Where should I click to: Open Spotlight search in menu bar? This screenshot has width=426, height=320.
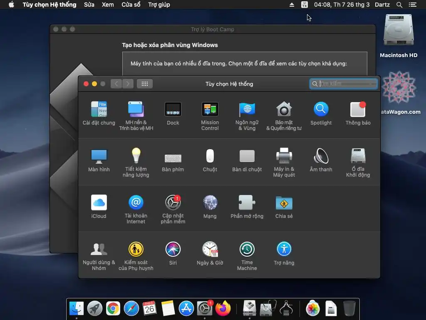click(x=399, y=5)
